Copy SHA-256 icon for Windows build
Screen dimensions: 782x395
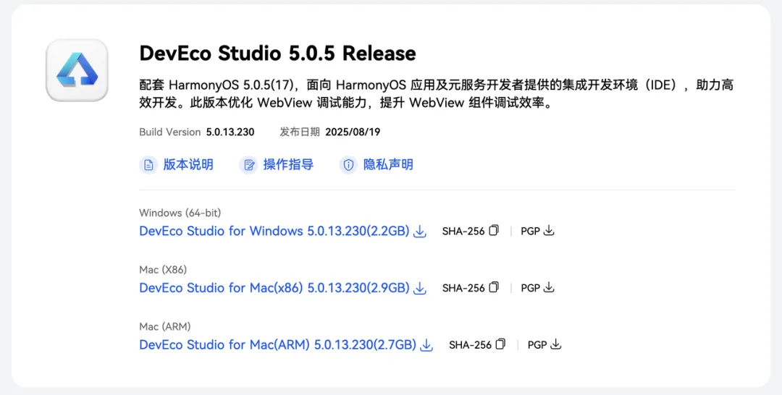click(x=494, y=230)
